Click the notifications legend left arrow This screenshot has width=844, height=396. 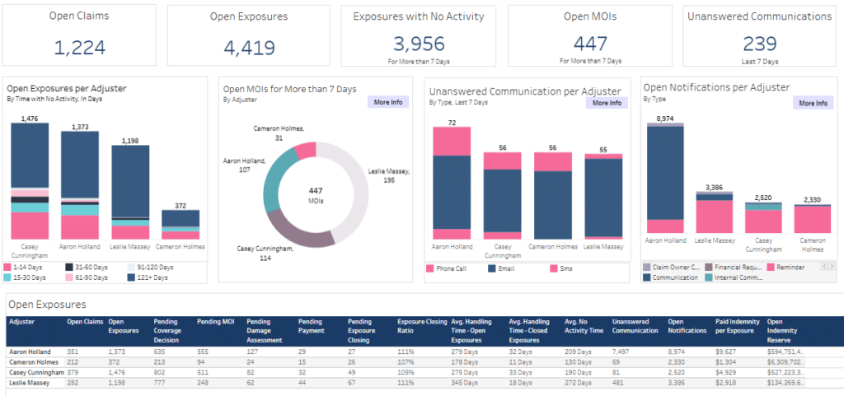click(x=824, y=267)
